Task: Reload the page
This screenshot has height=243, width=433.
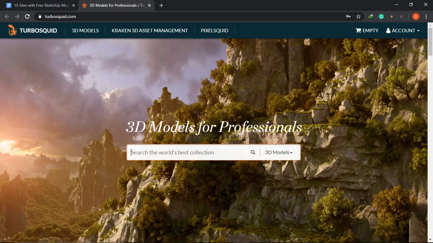Action: (x=27, y=16)
